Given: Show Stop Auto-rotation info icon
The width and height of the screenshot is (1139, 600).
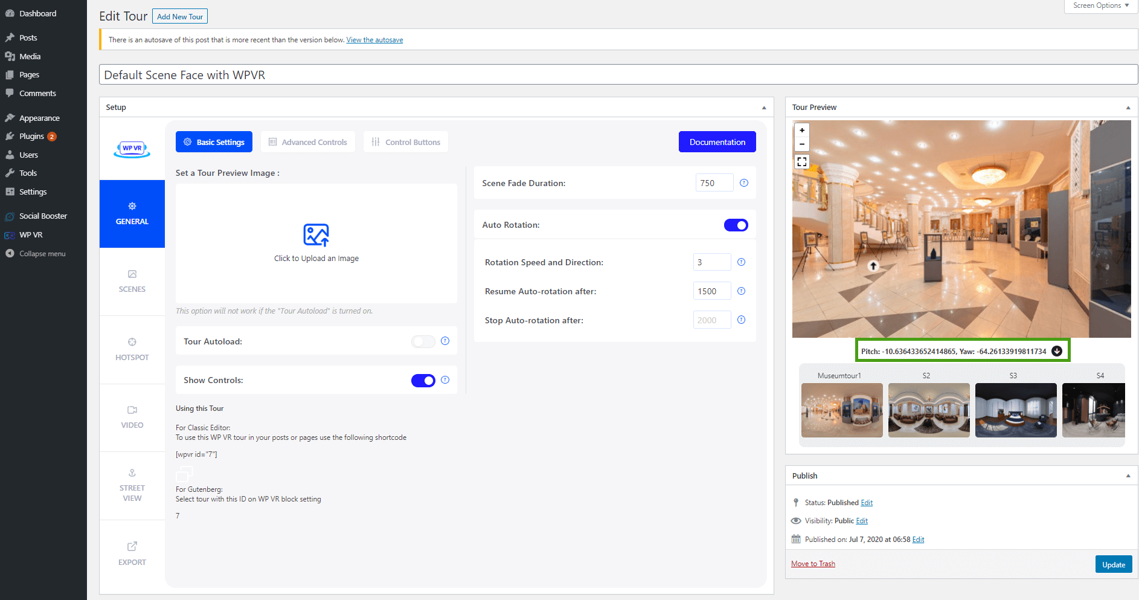Looking at the screenshot, I should point(742,320).
